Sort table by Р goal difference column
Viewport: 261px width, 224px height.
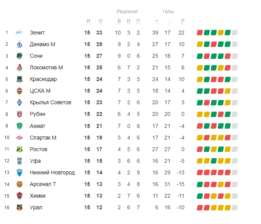click(x=183, y=21)
